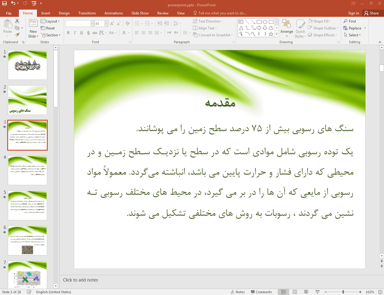The image size is (384, 295).
Task: Toggle Align Right paragraph alignment
Action: 150,33
